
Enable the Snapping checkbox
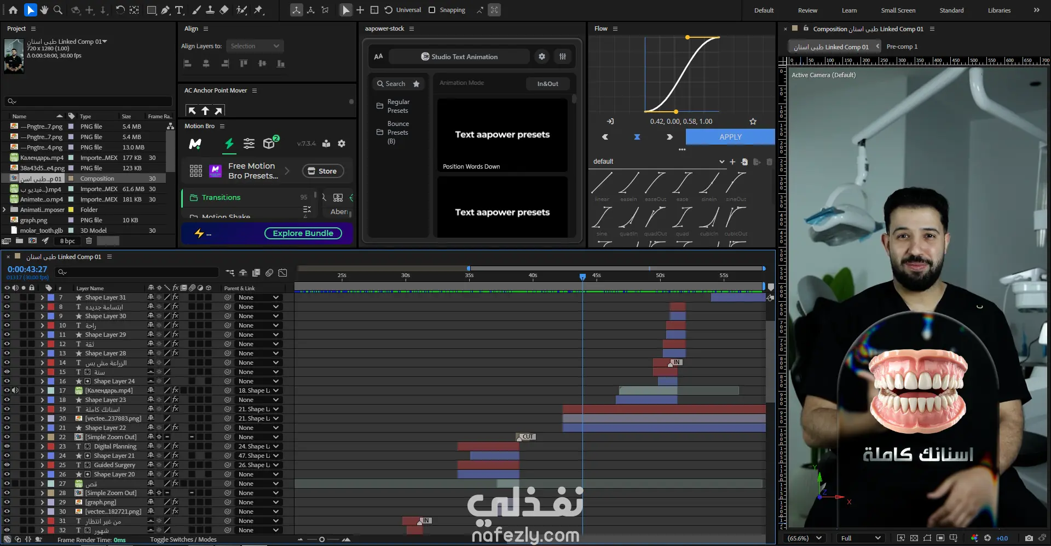click(432, 10)
